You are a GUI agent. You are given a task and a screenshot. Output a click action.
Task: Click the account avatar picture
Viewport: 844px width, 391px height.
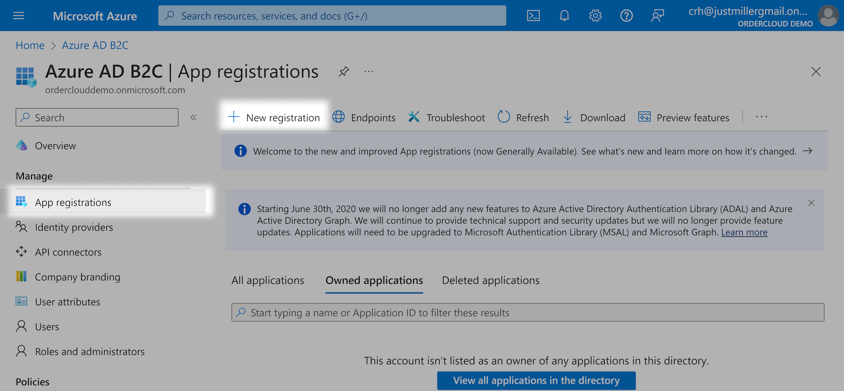point(828,16)
